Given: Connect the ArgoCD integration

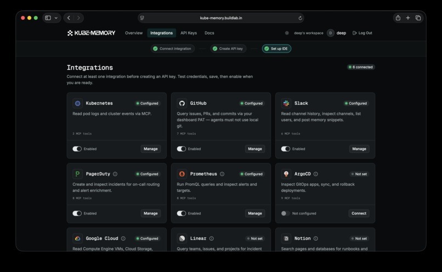Looking at the screenshot, I should click(x=359, y=213).
